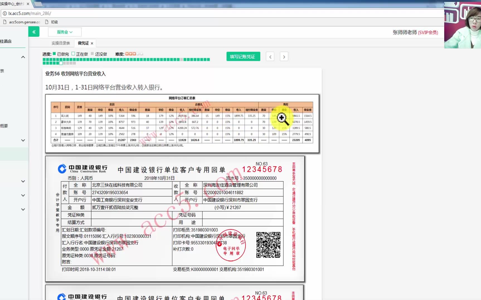The image size is (481, 300).
Task: Click the electronic receipt red stamp
Action: tap(230, 246)
